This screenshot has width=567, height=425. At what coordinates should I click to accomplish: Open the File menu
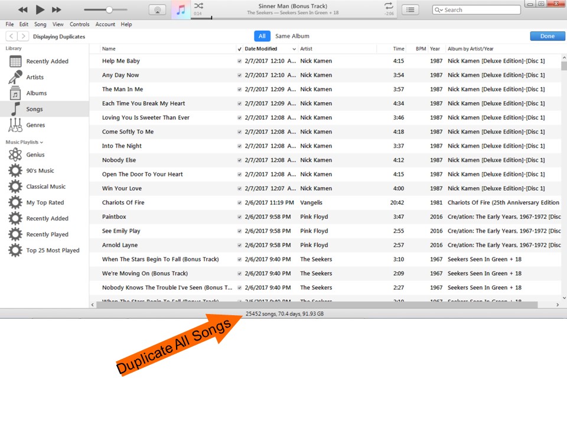[10, 24]
